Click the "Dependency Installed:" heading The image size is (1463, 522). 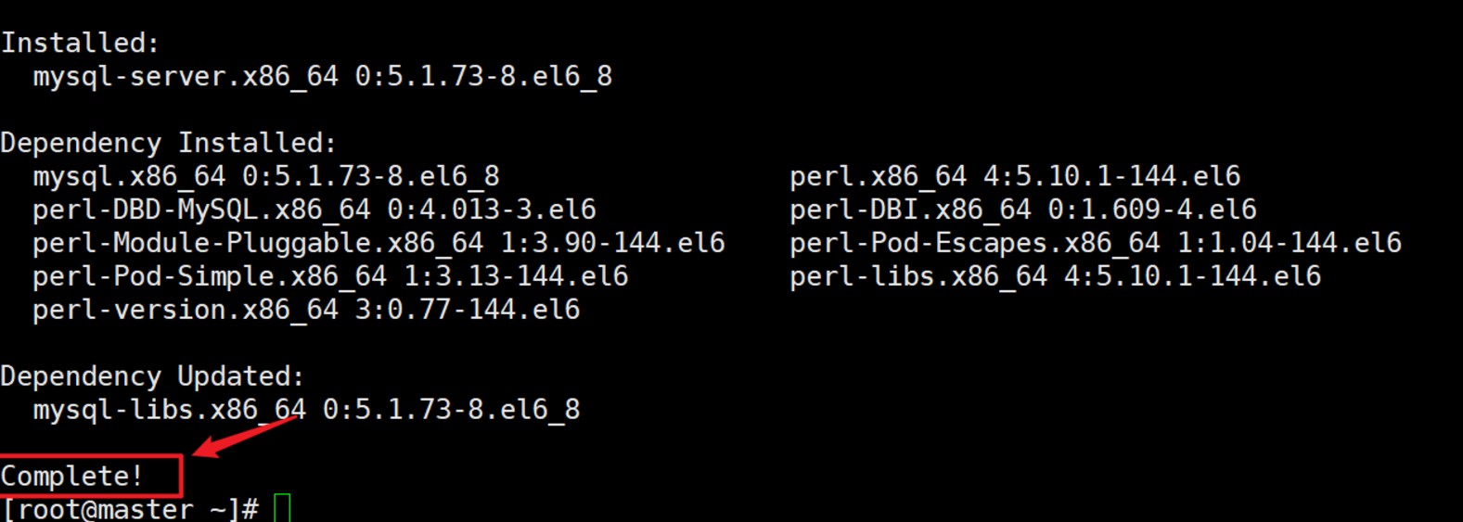click(168, 143)
